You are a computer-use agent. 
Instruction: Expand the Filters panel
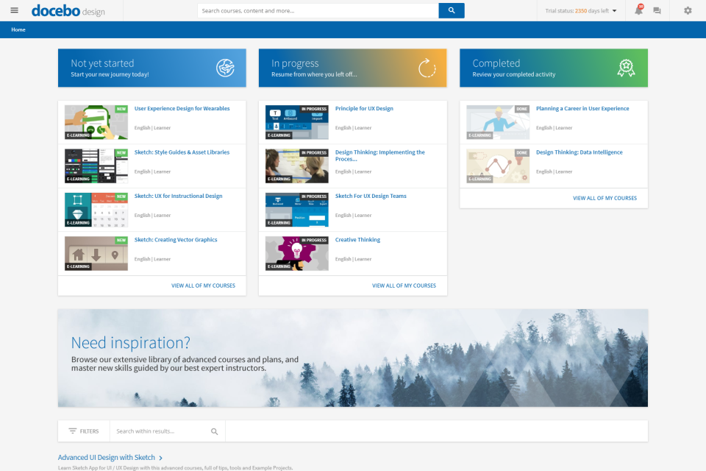84,431
